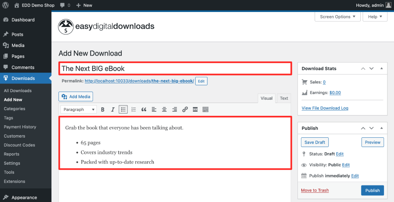Open the comments bubble in admin bar

coord(65,5)
